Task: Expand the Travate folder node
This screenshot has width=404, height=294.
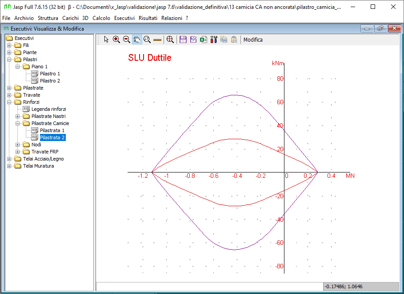Action: (9, 95)
